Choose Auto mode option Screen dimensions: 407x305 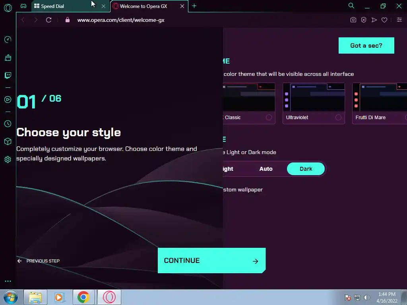266,169
